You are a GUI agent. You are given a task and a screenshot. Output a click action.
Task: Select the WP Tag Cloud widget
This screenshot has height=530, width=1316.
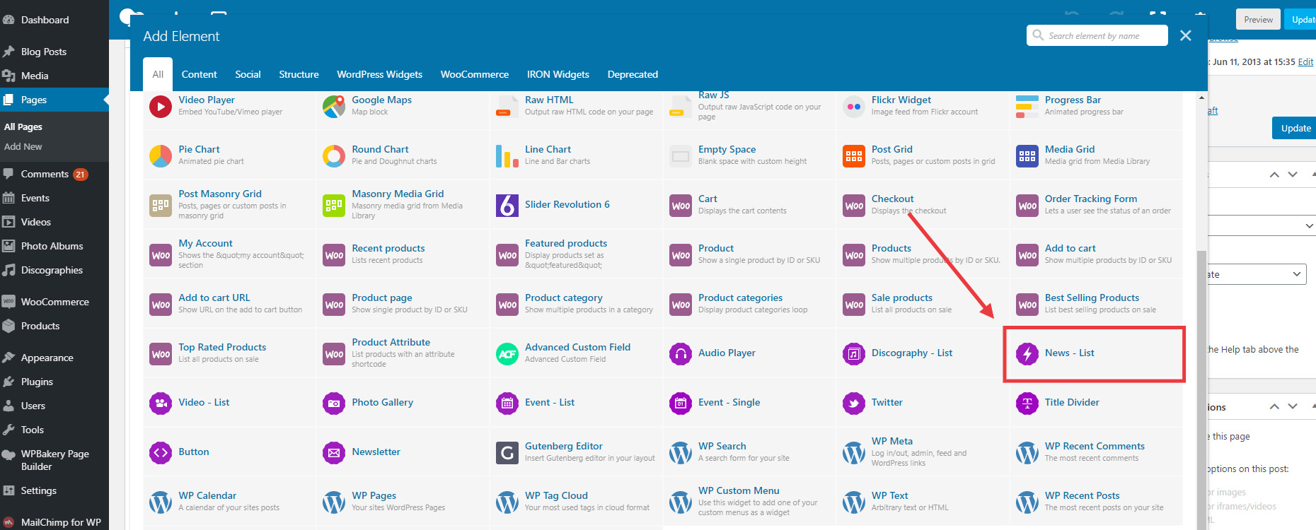(x=576, y=502)
